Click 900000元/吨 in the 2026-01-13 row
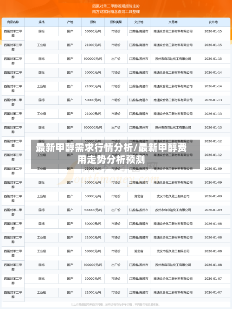This screenshot has height=309, width=232. (x=93, y=128)
